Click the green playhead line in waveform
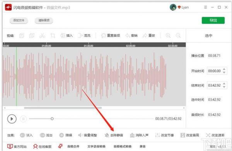 pyautogui.click(x=16, y=76)
